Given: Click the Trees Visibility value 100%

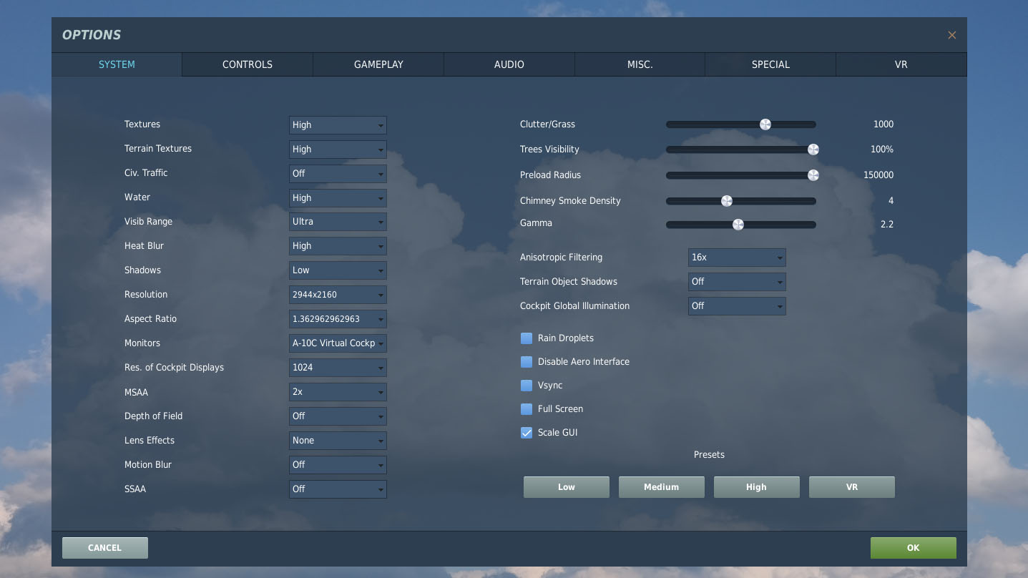Looking at the screenshot, I should point(883,150).
